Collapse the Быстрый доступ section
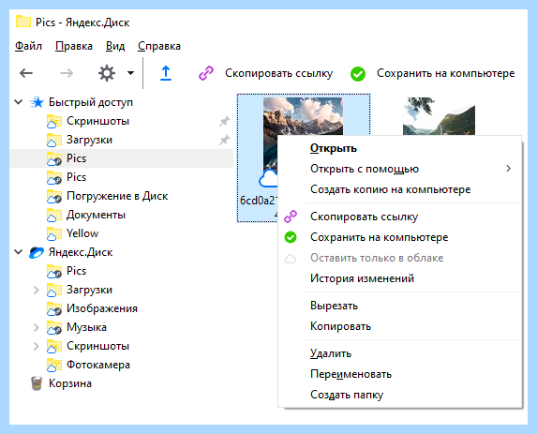 tap(19, 102)
